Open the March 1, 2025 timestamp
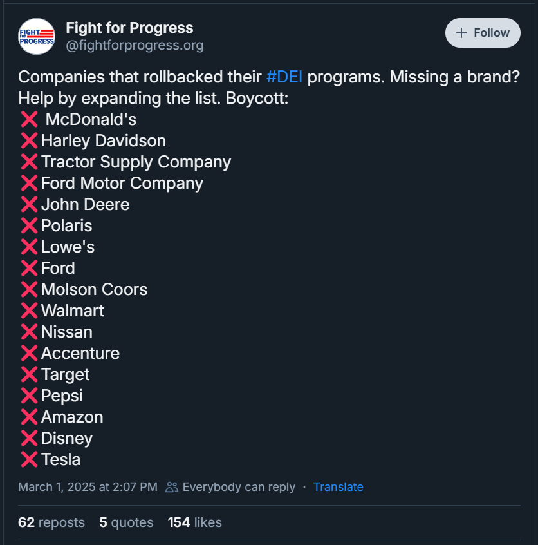 tap(88, 487)
